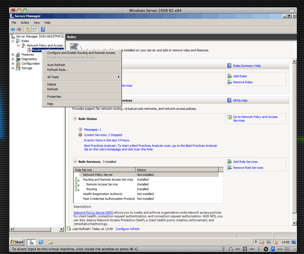304x254 pixels.
Task: Expand the Configuration tree node
Action: tap(13, 64)
